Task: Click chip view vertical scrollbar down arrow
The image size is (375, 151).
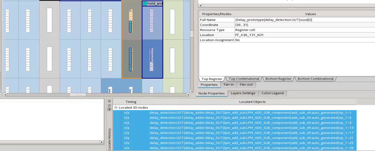Action: (x=192, y=91)
